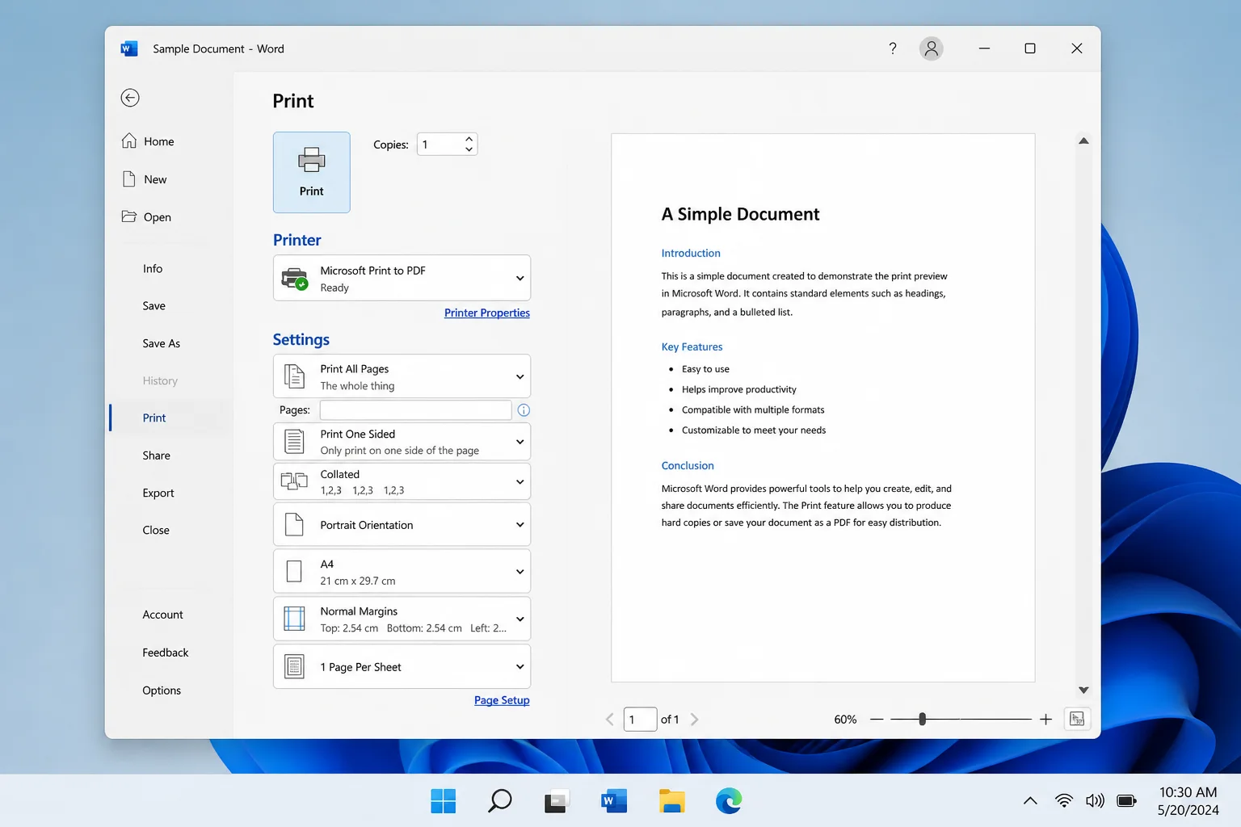Open the Windows Start menu
1241x827 pixels.
[x=444, y=800]
